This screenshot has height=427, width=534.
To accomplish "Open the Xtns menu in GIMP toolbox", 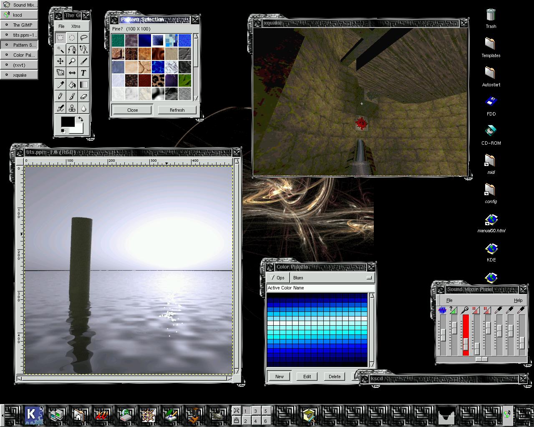I will point(76,26).
